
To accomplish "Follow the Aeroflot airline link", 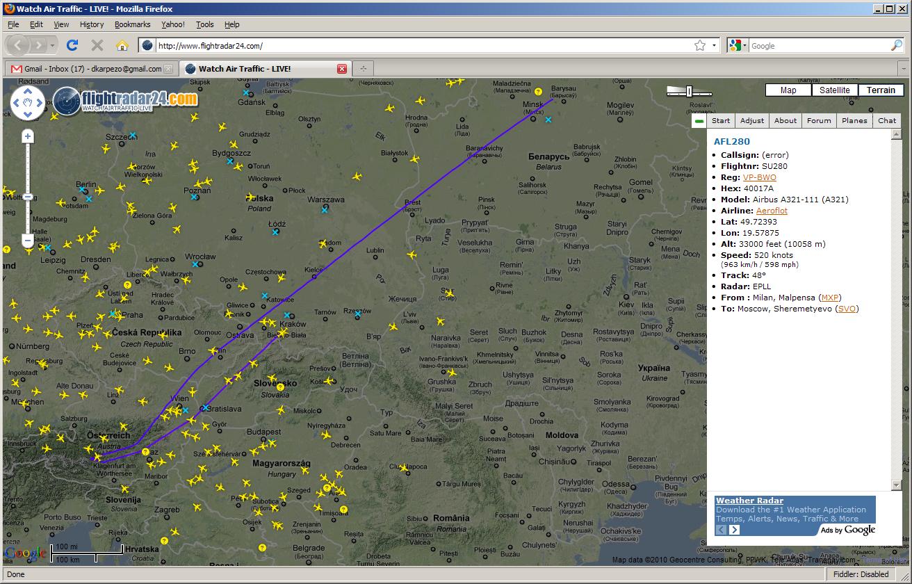I will [772, 211].
